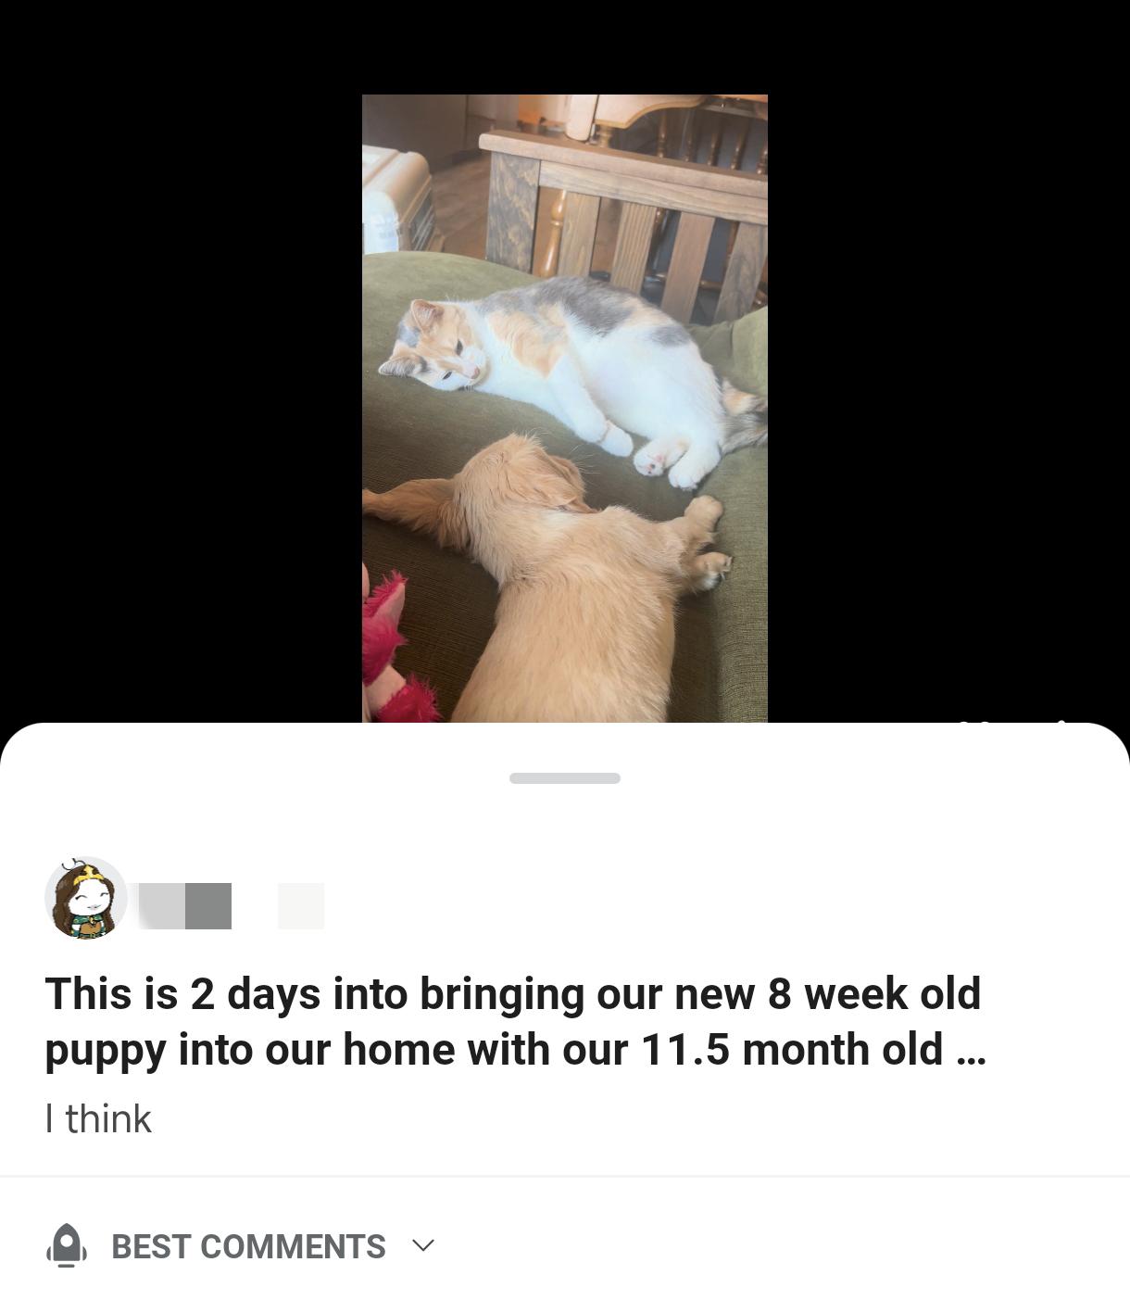Tap the black area right of video
The image size is (1130, 1300).
[948, 408]
